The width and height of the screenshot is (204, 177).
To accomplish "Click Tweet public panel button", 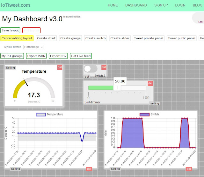I will point(181,38).
